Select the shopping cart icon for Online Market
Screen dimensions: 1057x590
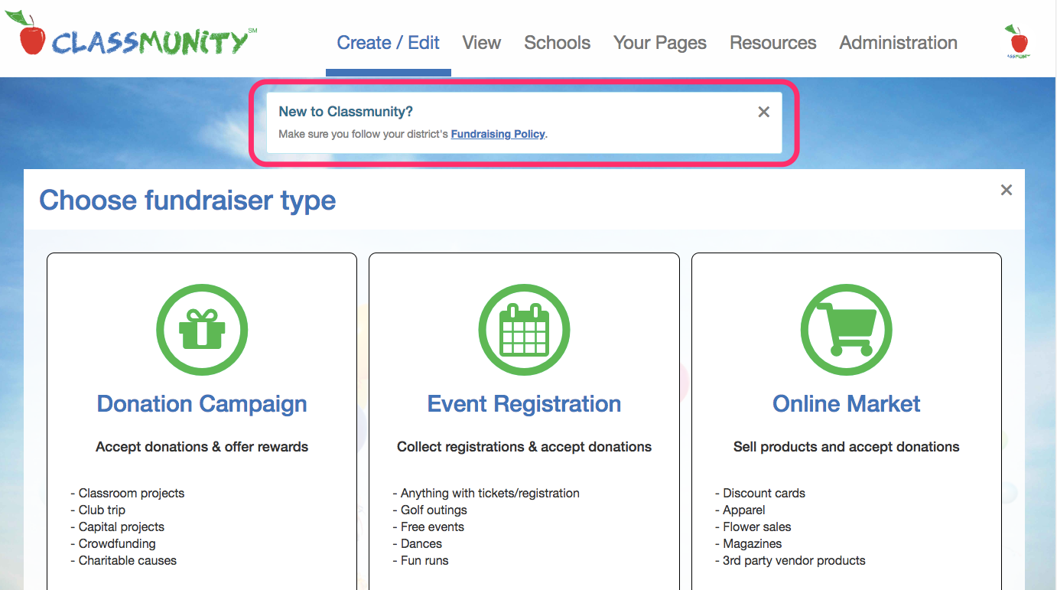point(846,329)
